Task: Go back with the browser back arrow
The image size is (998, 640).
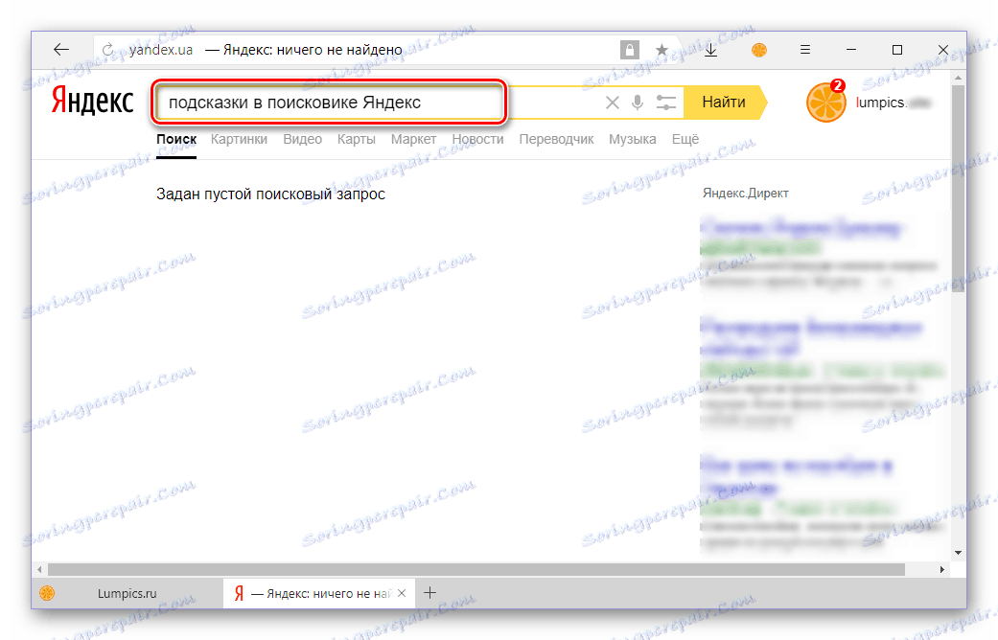Action: 61,50
